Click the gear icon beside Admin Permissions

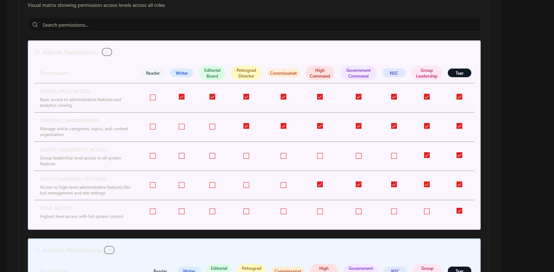click(37, 52)
